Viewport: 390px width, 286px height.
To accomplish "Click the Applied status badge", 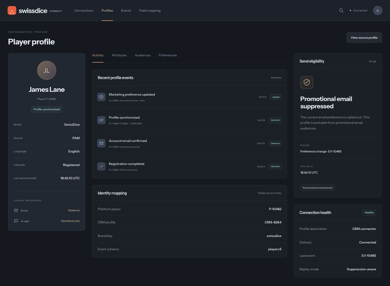I will pos(276,97).
